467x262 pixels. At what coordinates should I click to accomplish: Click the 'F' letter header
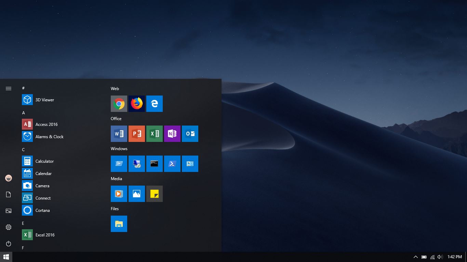click(x=23, y=248)
